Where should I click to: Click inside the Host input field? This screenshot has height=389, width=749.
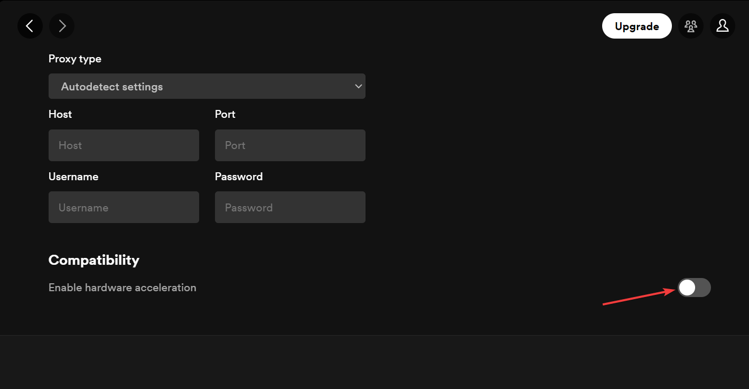click(x=124, y=145)
